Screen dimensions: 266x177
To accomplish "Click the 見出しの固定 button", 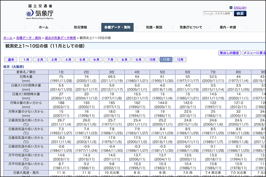I will (x=230, y=53).
